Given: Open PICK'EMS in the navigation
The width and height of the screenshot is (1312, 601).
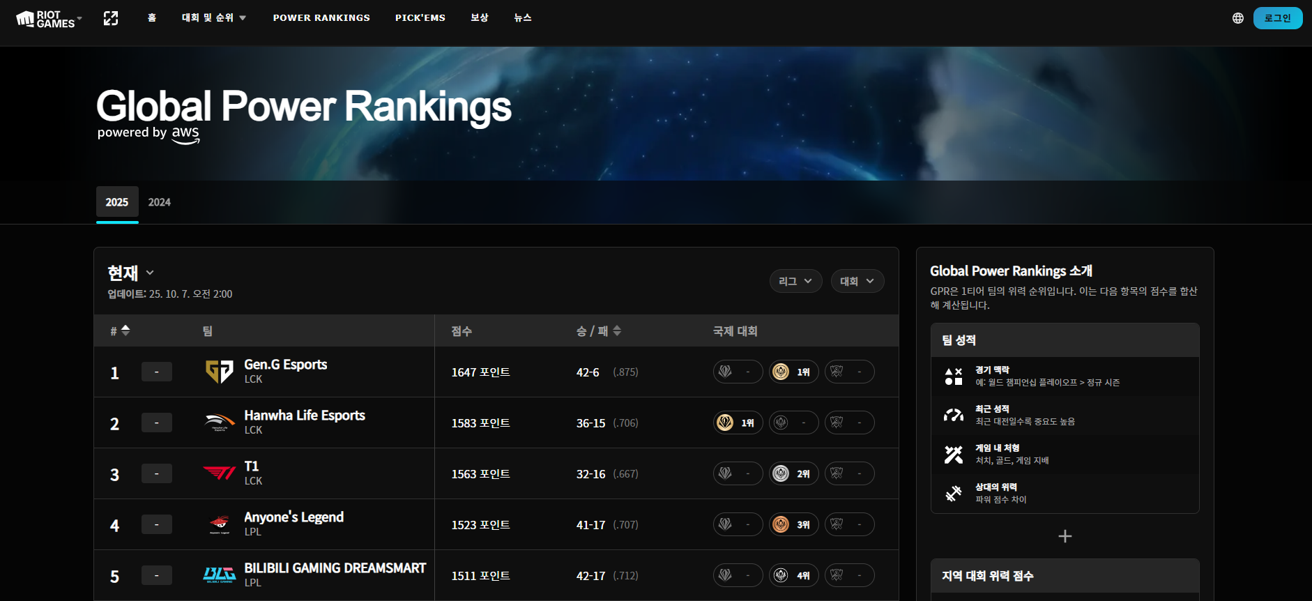Looking at the screenshot, I should coord(420,18).
